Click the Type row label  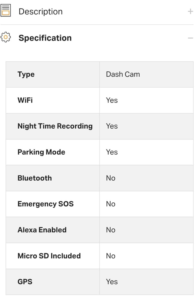[26, 74]
